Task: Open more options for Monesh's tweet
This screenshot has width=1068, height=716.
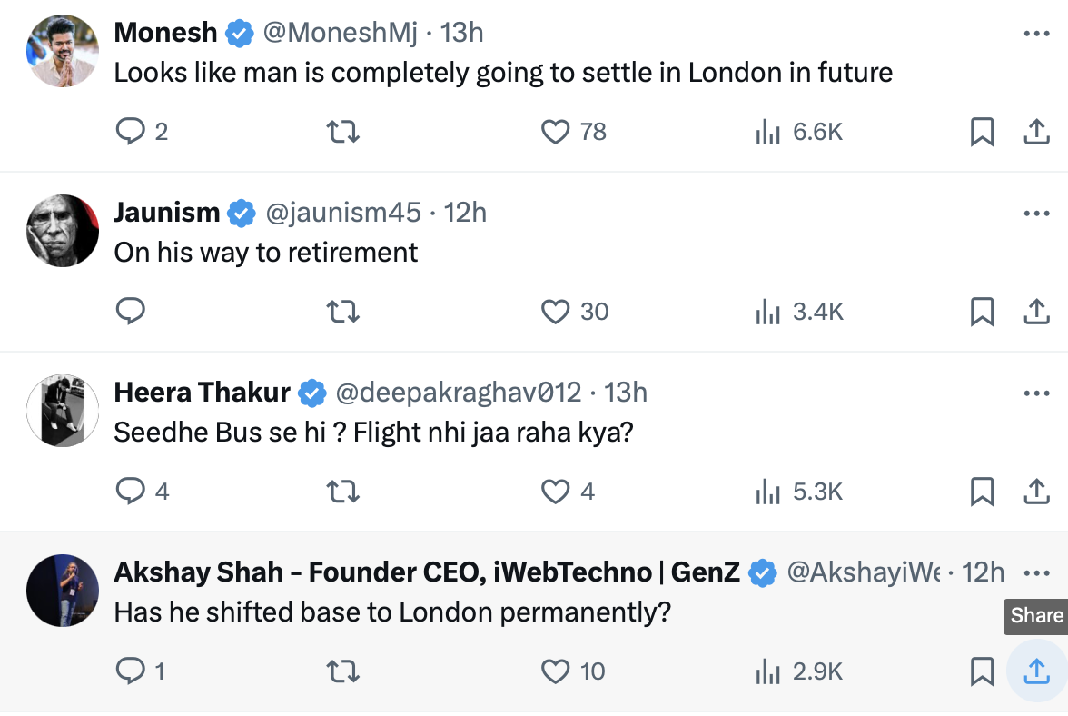Action: coord(1036,34)
